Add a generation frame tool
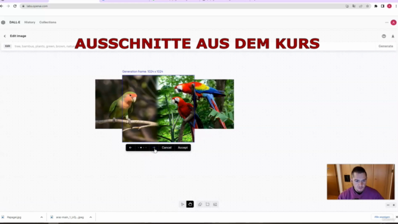 coord(208,204)
